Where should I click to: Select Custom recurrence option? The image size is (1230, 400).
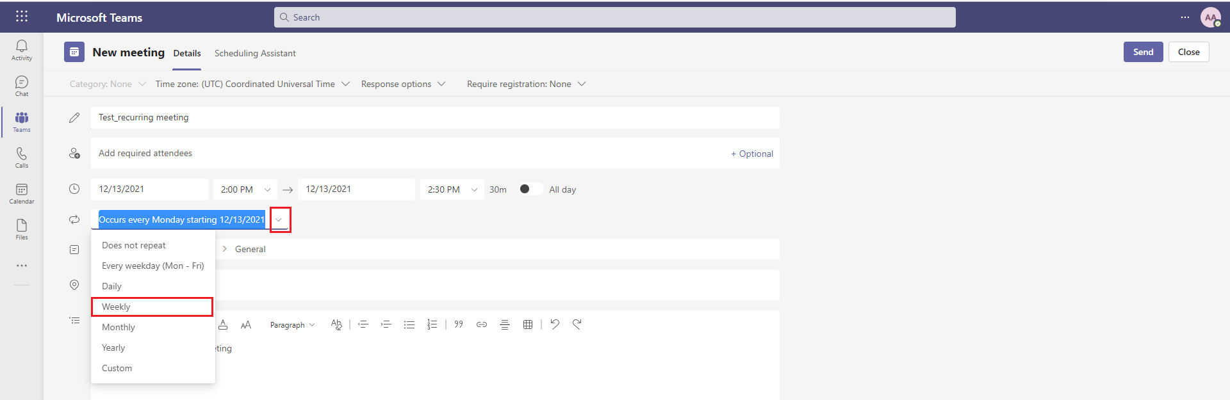tap(153, 368)
